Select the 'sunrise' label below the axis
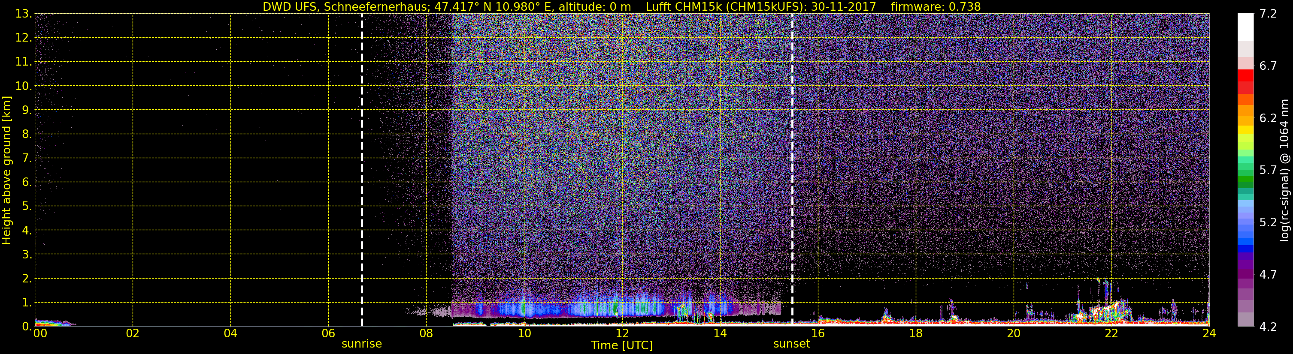The height and width of the screenshot is (354, 1293). (361, 344)
